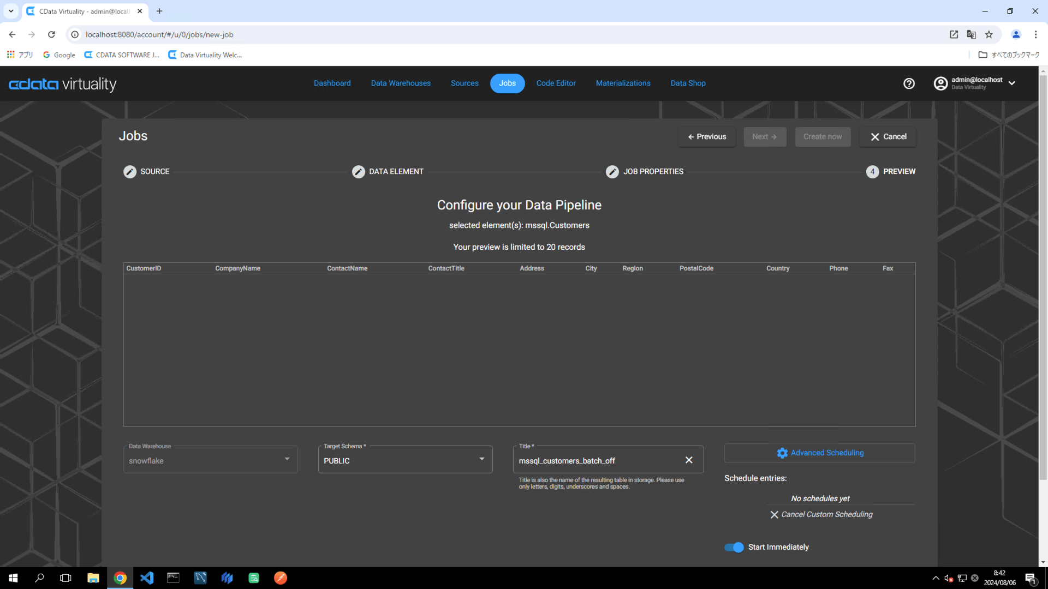Expand the Target Schema dropdown
The height and width of the screenshot is (589, 1048).
481,459
